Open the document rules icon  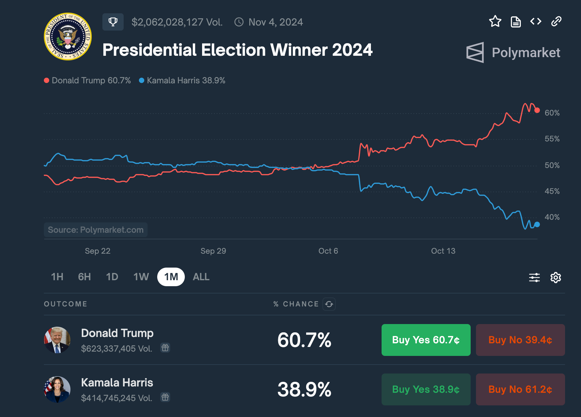tap(516, 22)
